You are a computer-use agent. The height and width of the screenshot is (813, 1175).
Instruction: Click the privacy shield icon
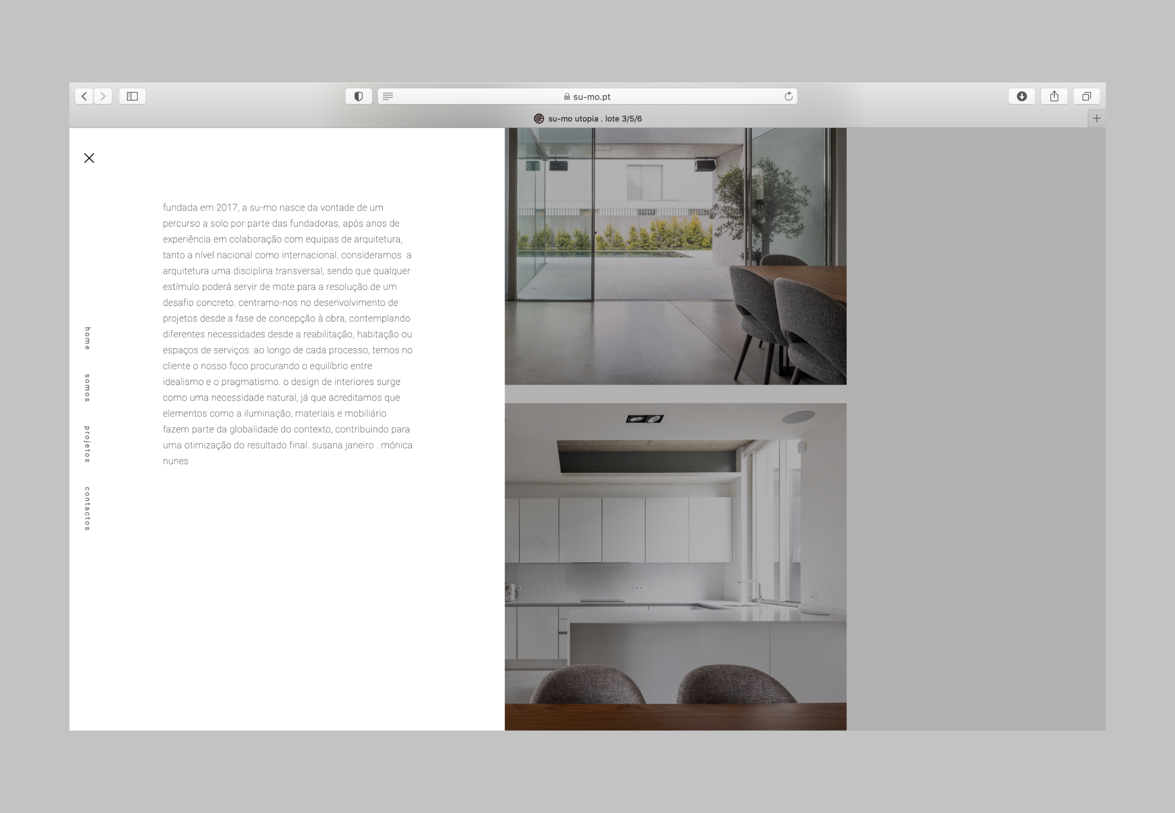[358, 96]
